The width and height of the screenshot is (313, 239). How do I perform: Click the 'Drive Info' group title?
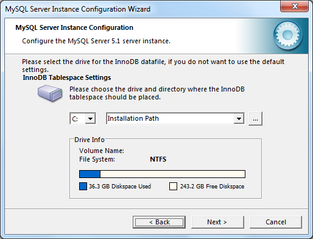(x=90, y=140)
